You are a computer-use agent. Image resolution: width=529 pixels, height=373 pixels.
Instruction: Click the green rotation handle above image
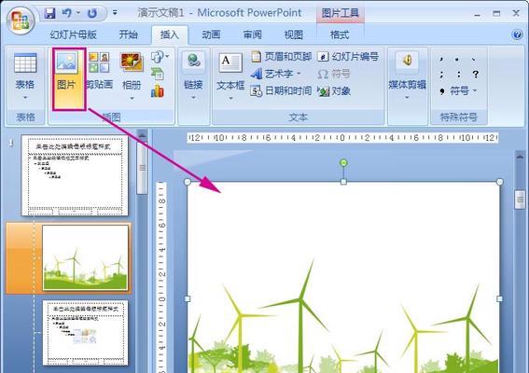click(343, 163)
